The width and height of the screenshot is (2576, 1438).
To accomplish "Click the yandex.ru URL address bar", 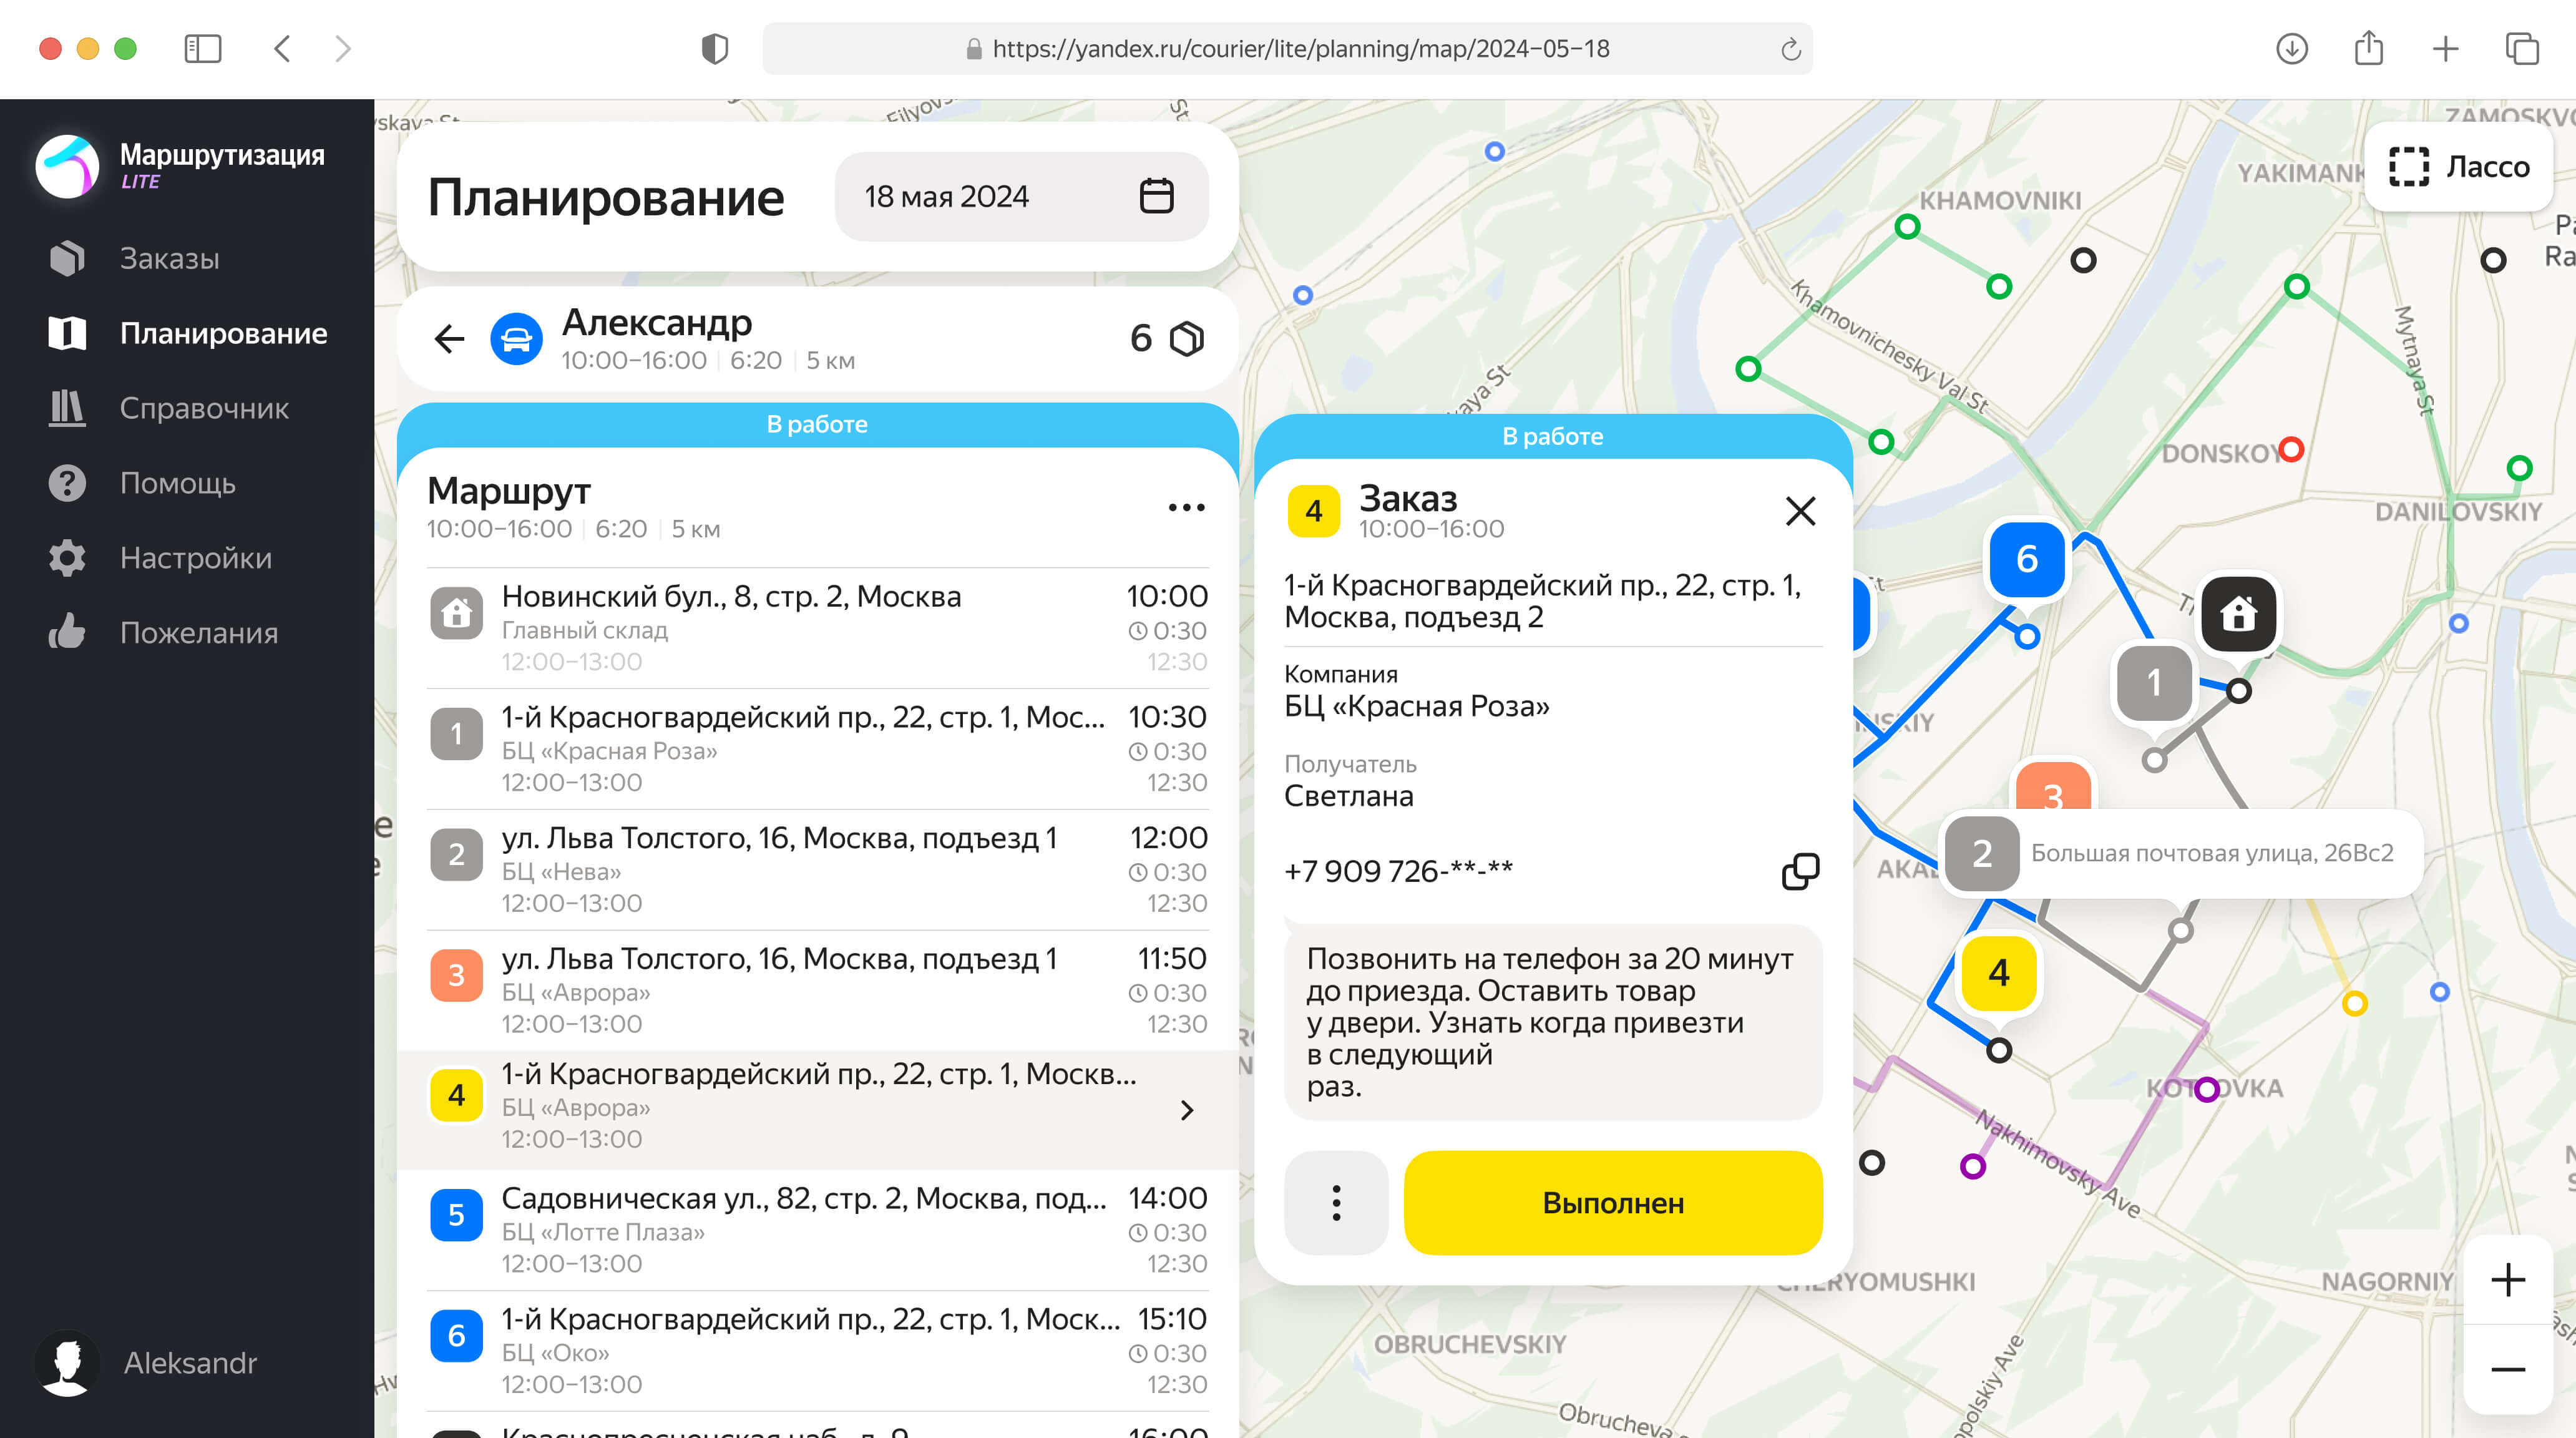I will coord(1287,49).
